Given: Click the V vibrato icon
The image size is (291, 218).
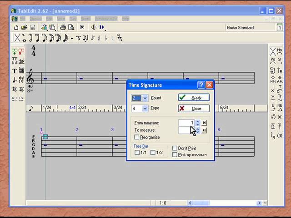Looking at the screenshot, I should tap(273, 98).
